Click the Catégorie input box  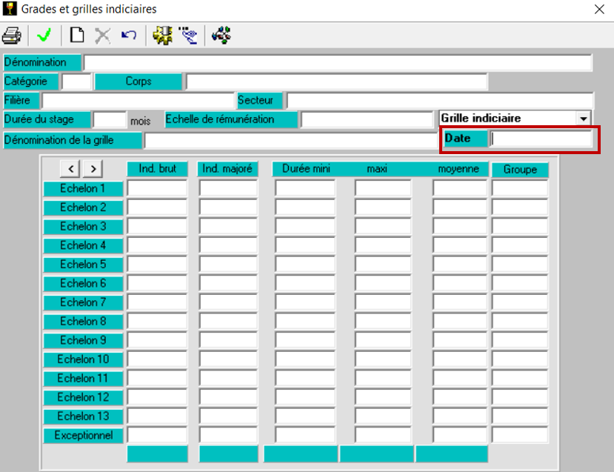coord(76,82)
